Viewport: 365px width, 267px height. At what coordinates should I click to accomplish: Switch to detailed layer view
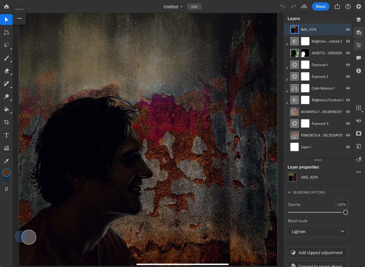(x=358, y=32)
